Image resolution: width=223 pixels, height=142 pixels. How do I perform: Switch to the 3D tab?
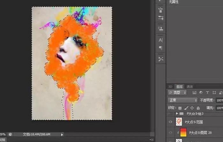(170, 87)
